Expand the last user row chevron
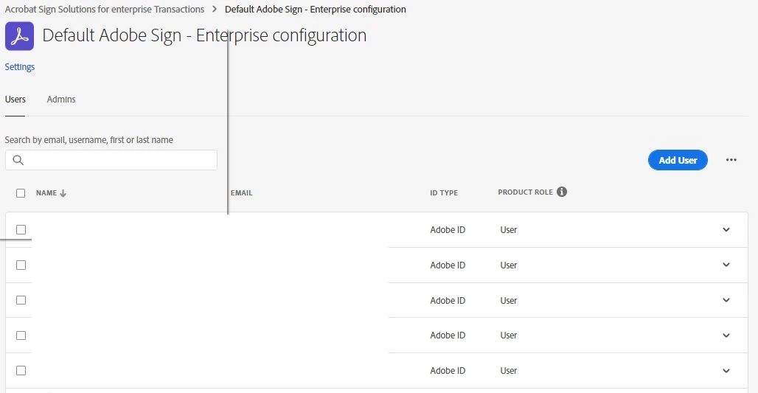758x393 pixels. (726, 370)
